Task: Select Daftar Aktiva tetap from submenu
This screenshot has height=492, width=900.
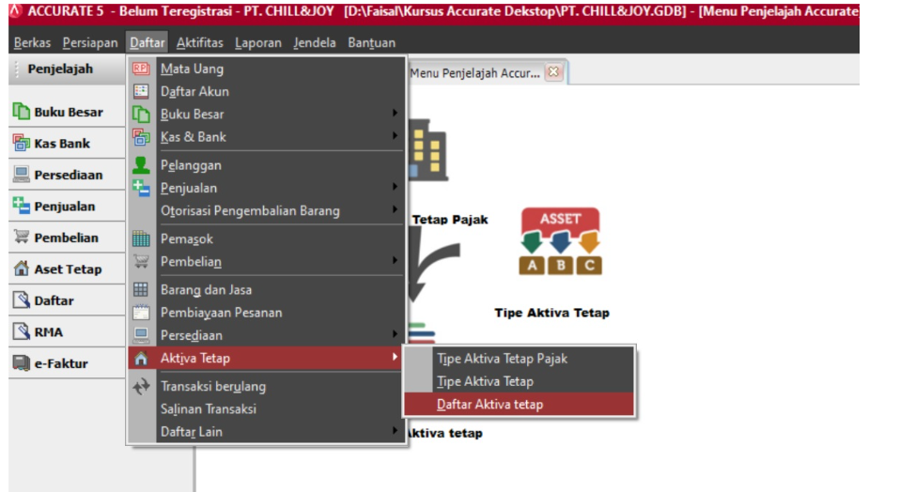Action: [489, 405]
